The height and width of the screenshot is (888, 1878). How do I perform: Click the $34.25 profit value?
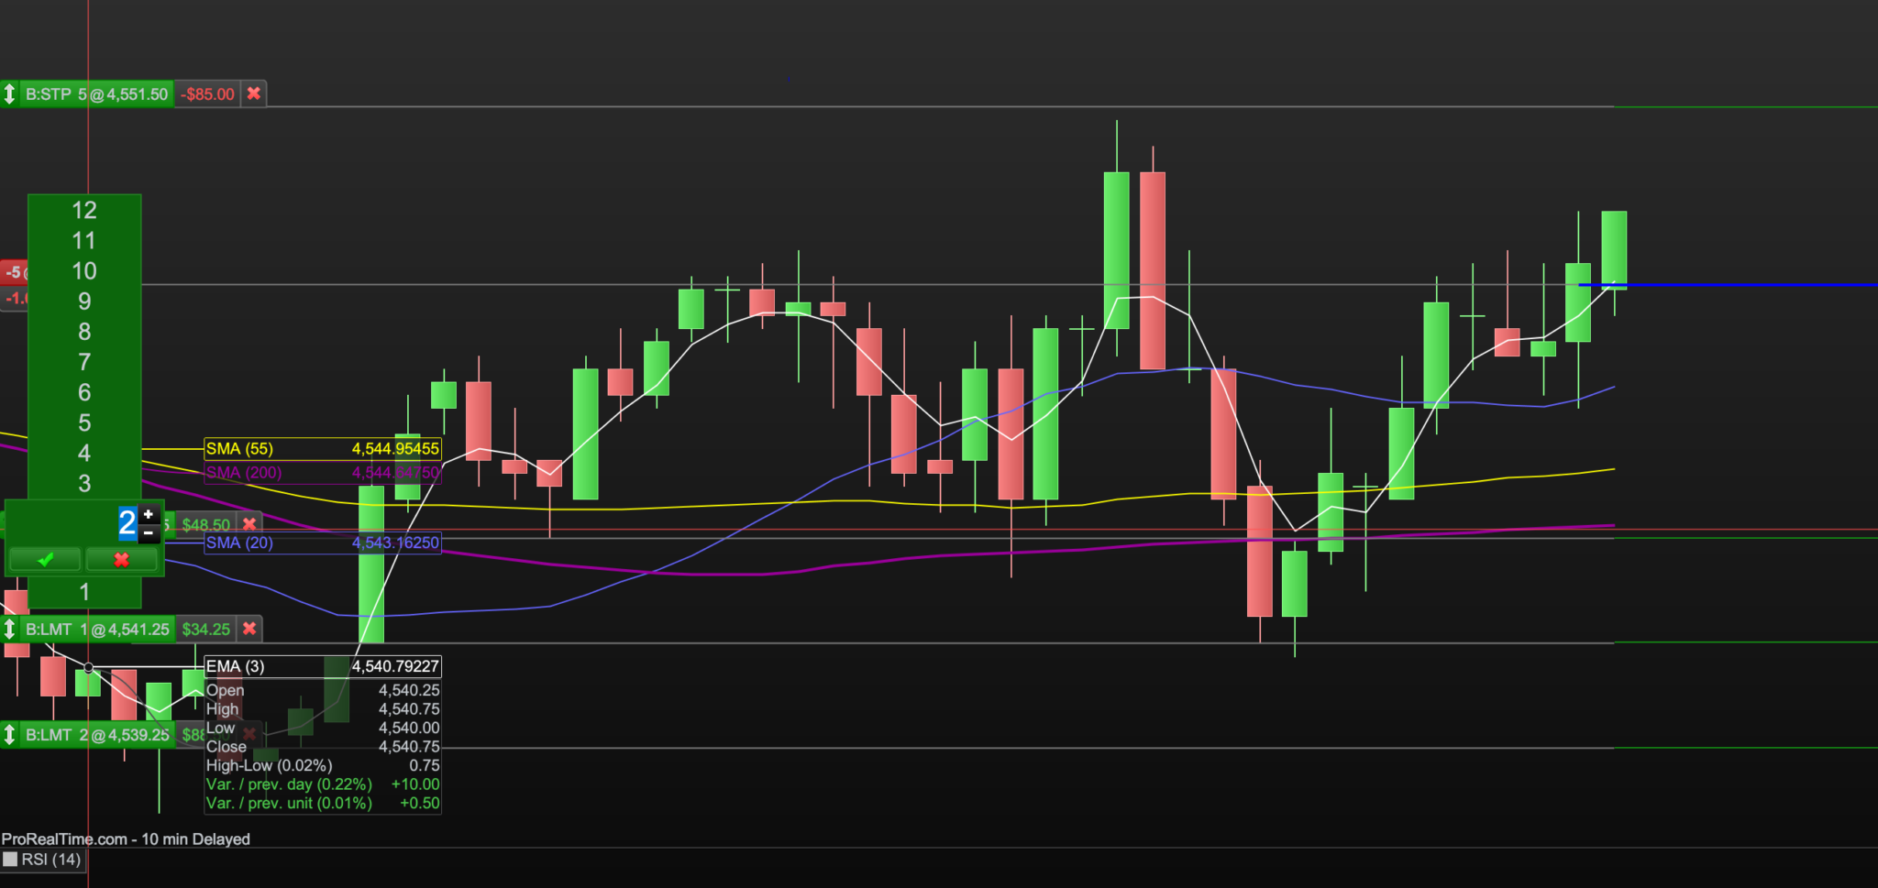205,629
